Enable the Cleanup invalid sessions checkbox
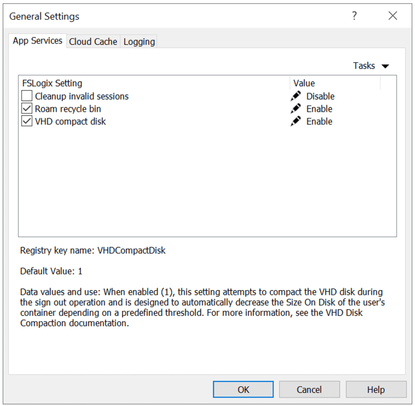 point(26,96)
